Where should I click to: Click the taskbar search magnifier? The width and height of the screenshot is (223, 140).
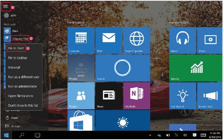pos(22,135)
